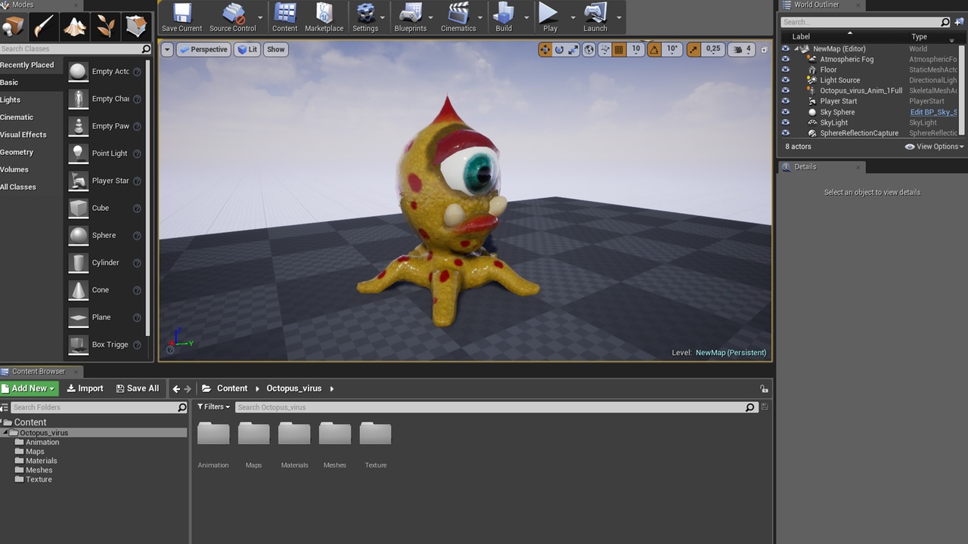This screenshot has height=544, width=968.
Task: Collapse Octopus_virus folder in tree
Action: pyautogui.click(x=5, y=432)
